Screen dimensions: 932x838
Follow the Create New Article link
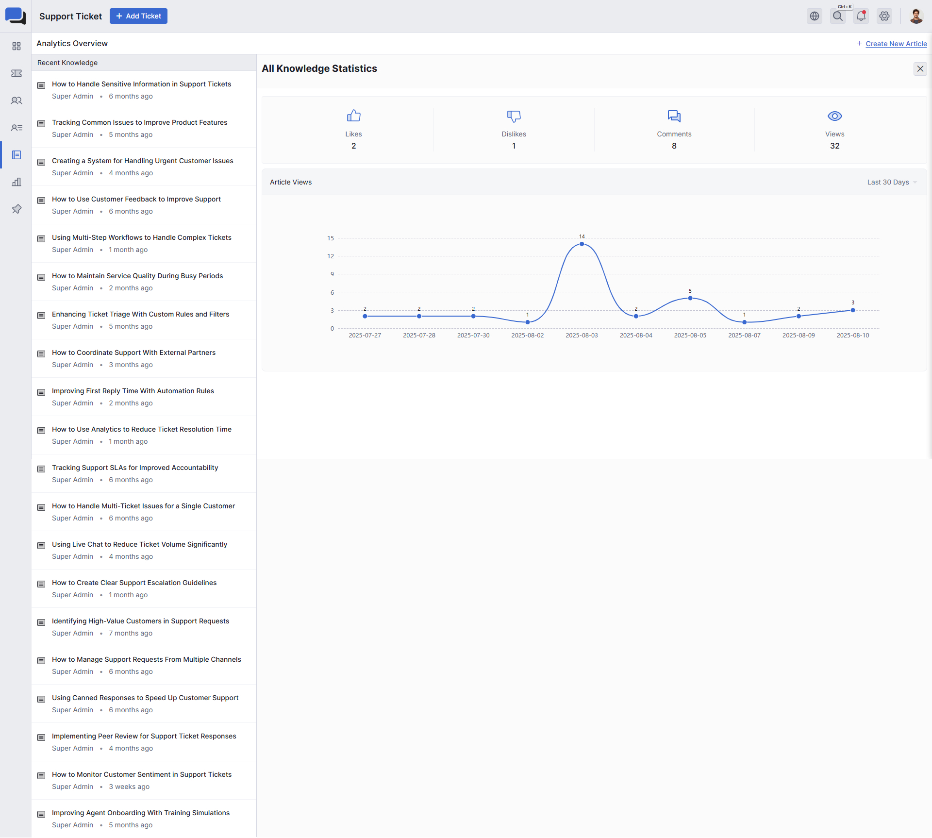896,44
